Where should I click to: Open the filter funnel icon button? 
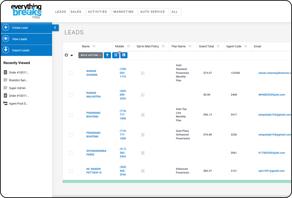coord(107,55)
